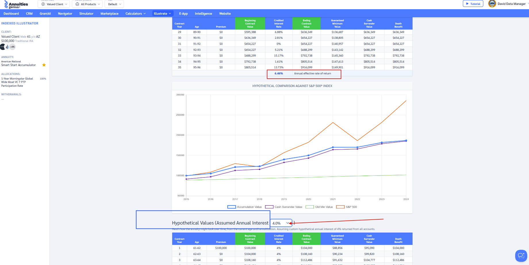Click the $100,000 Traditional IRA amount

[x=17, y=41]
